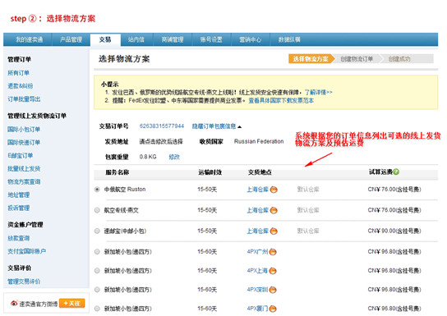Click 上海仓库 link in 中俄航空 Ruston row
The image size is (447, 316).
coord(258,190)
